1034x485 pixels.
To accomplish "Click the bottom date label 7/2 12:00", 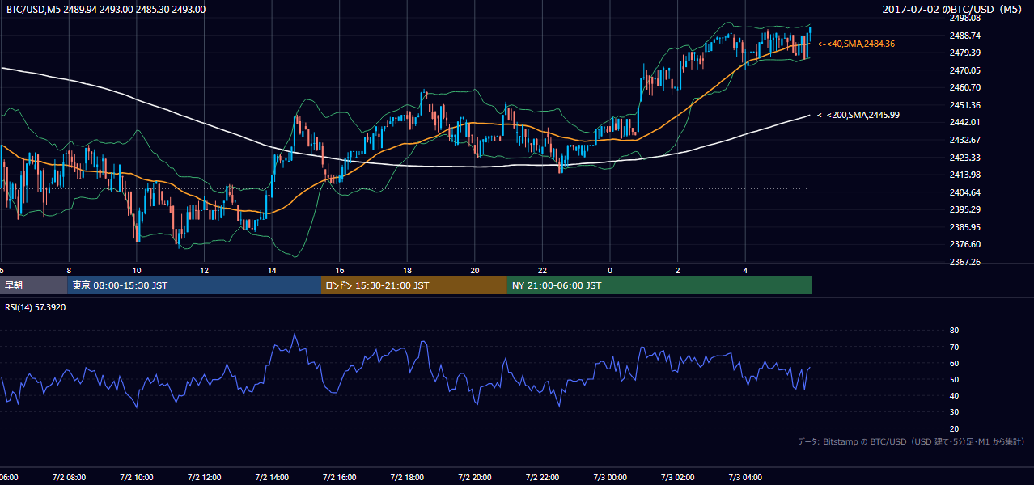I will pyautogui.click(x=204, y=478).
